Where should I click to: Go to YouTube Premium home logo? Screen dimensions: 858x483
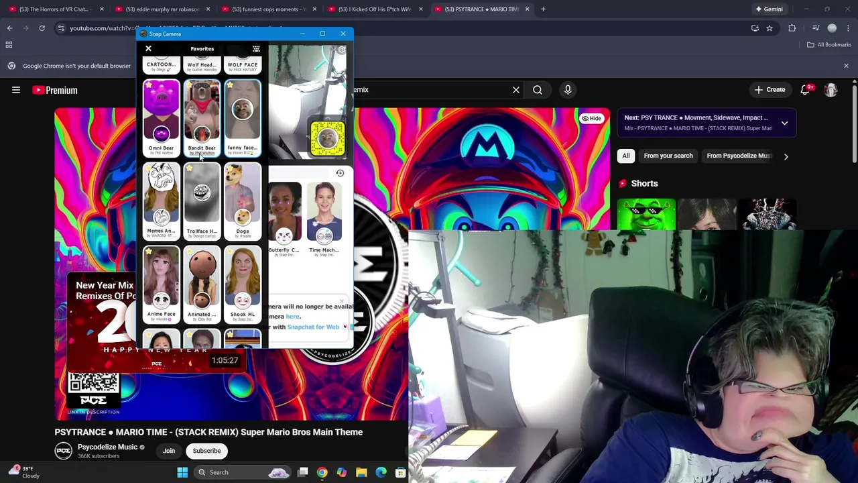tap(55, 90)
